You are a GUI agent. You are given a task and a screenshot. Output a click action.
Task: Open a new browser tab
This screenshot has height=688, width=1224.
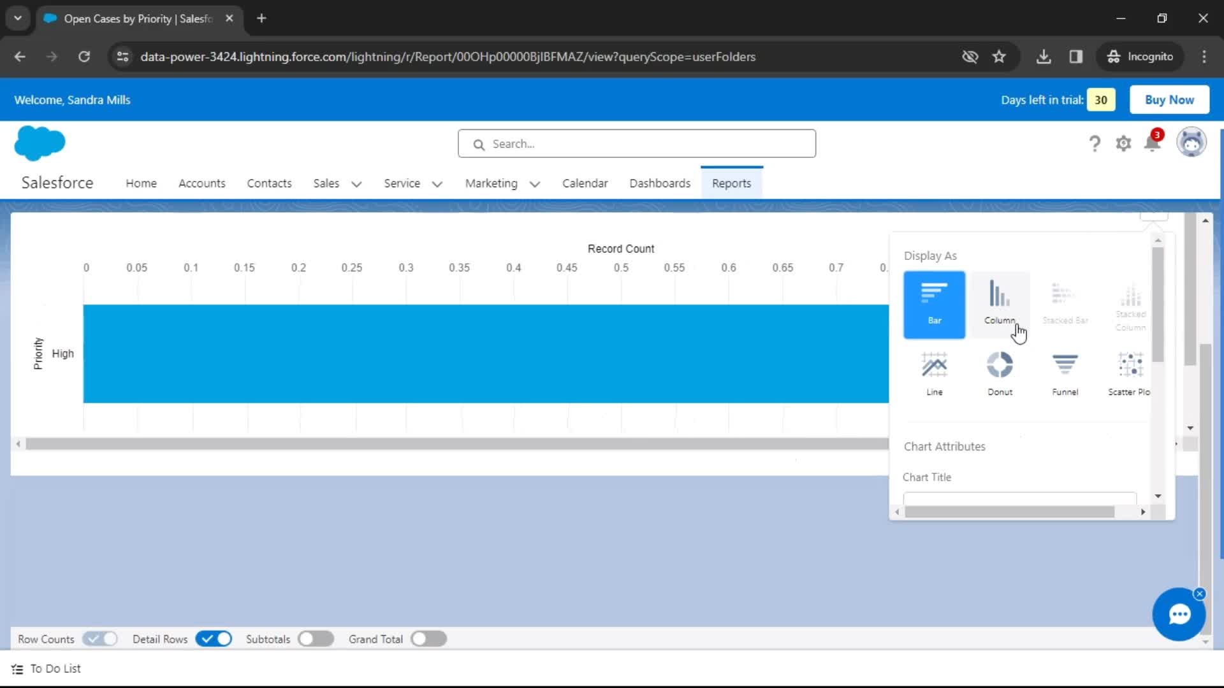click(x=261, y=18)
